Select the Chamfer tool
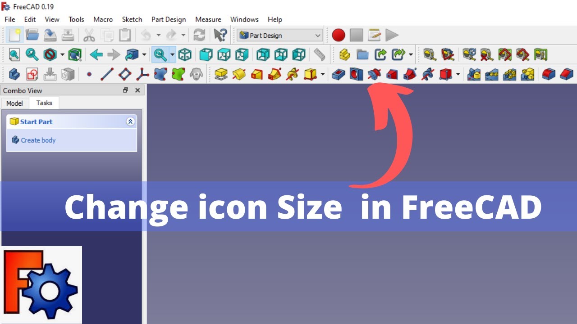Viewport: 577px width, 324px height. [567, 74]
